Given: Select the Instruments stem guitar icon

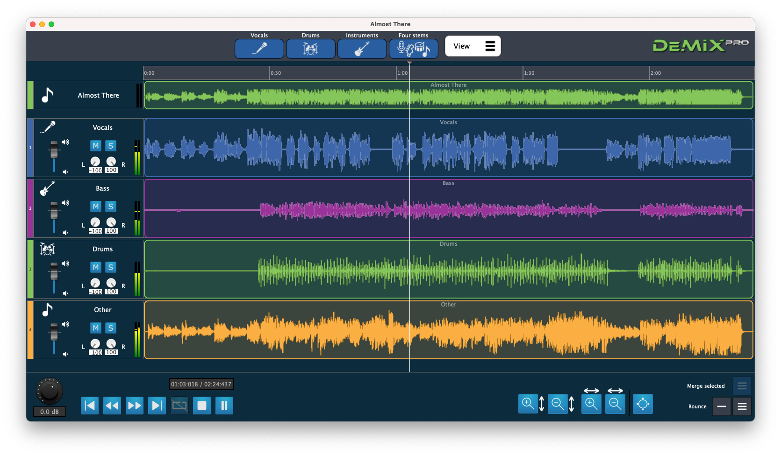Looking at the screenshot, I should click(362, 49).
